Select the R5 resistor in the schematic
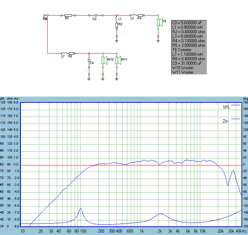 (x=68, y=15)
